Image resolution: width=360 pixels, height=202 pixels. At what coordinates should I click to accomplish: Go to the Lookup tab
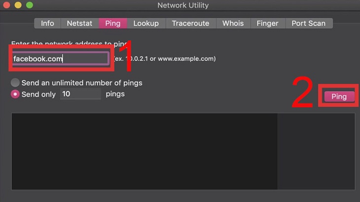pyautogui.click(x=146, y=23)
